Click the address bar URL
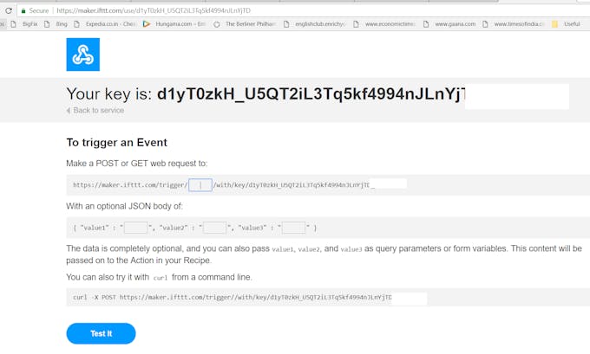Screen dimensions: 590x354 click(154, 10)
